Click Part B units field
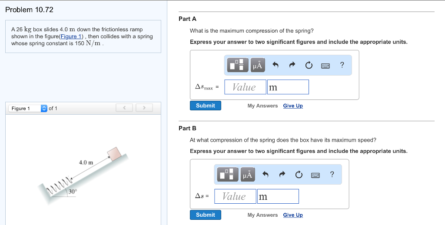 pos(278,196)
